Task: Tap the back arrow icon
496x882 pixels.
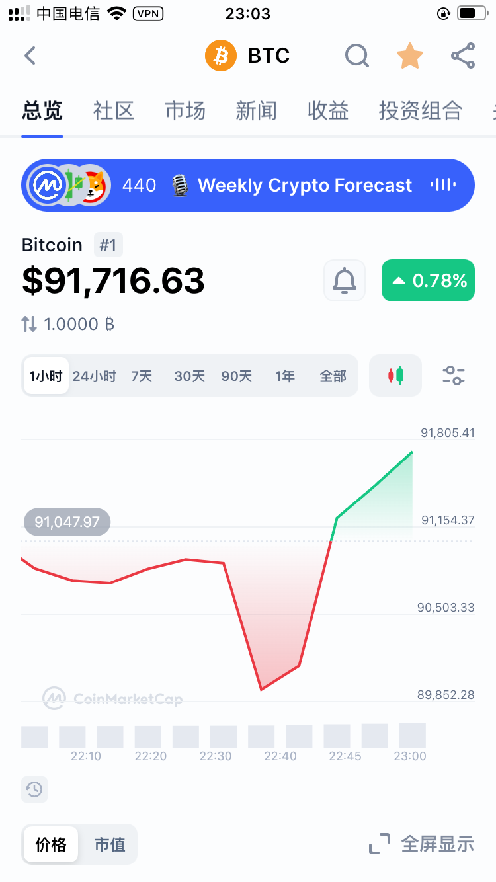Action: point(30,56)
